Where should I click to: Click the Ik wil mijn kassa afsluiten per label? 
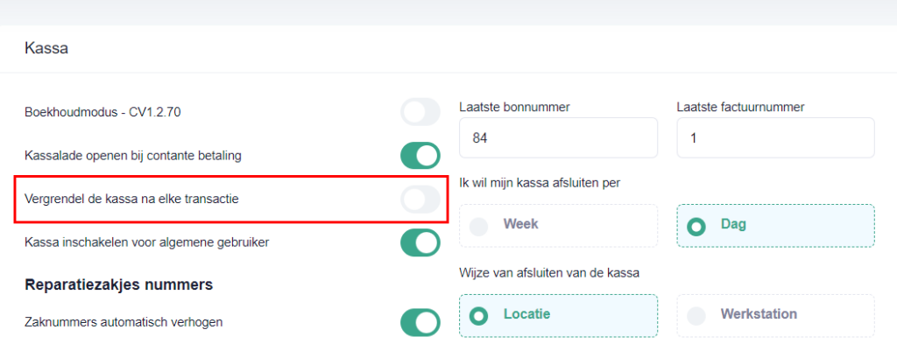pyautogui.click(x=540, y=183)
